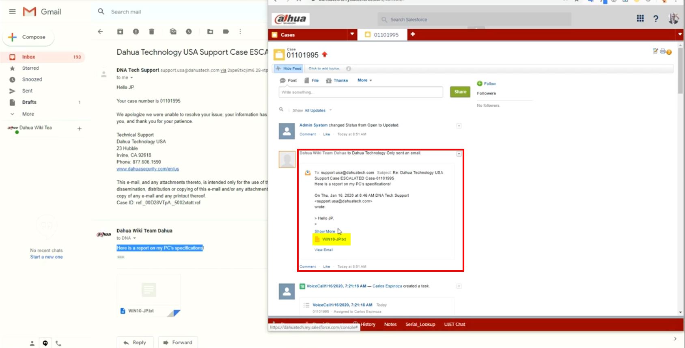Expand the More labels list in Gmail

[x=28, y=114]
